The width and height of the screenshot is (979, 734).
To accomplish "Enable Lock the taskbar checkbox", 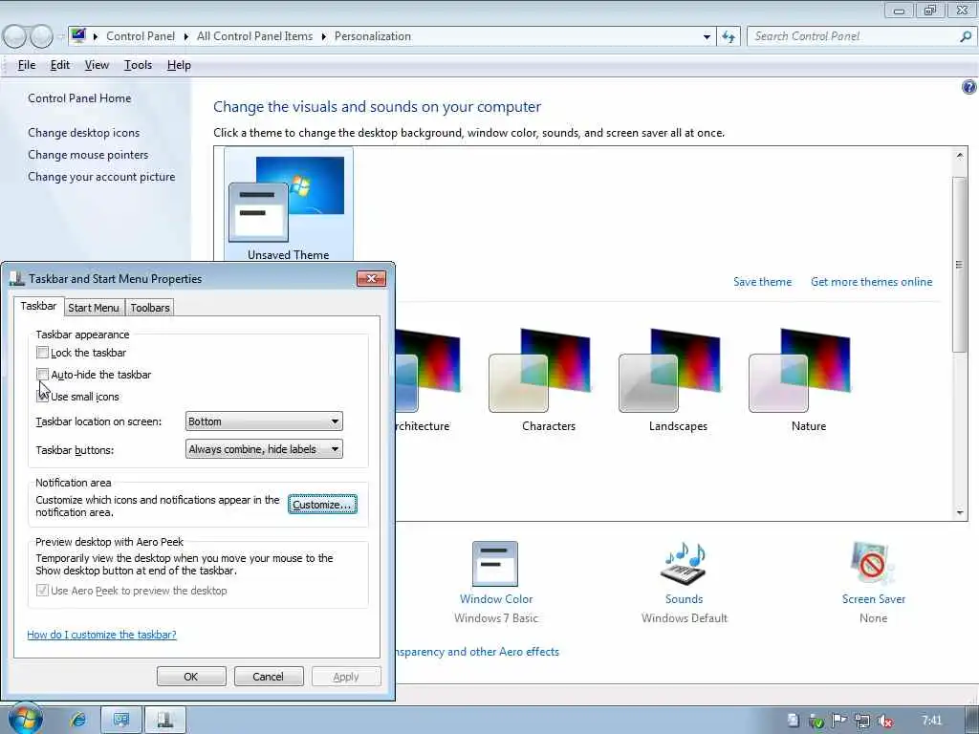I will click(42, 353).
